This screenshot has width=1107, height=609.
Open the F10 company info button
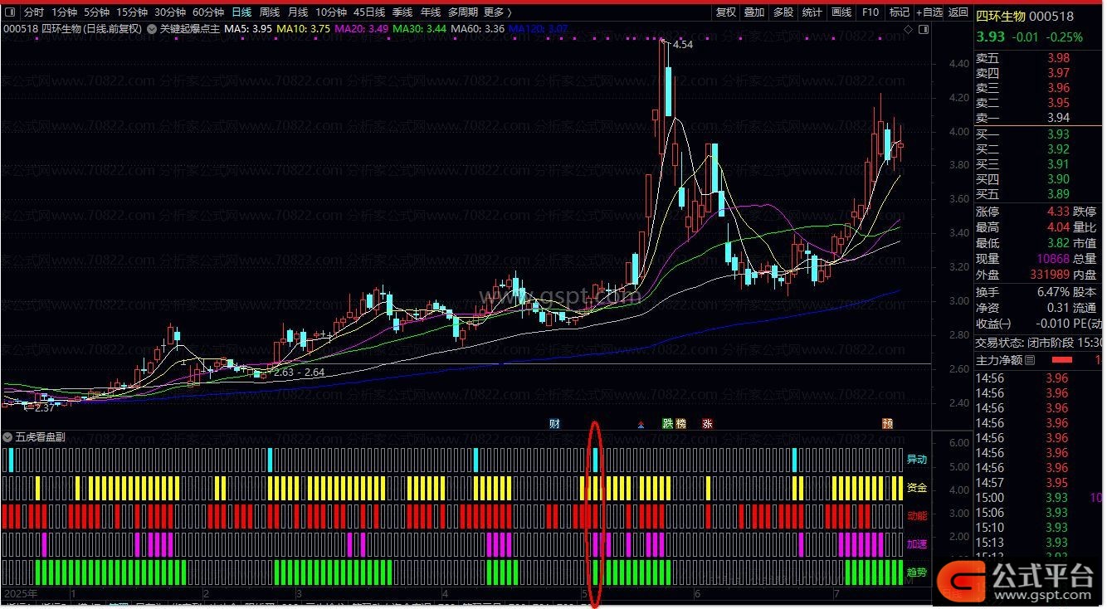870,12
